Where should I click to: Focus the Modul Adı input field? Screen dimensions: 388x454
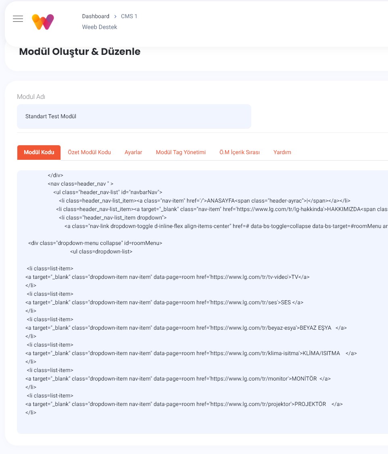tap(134, 117)
